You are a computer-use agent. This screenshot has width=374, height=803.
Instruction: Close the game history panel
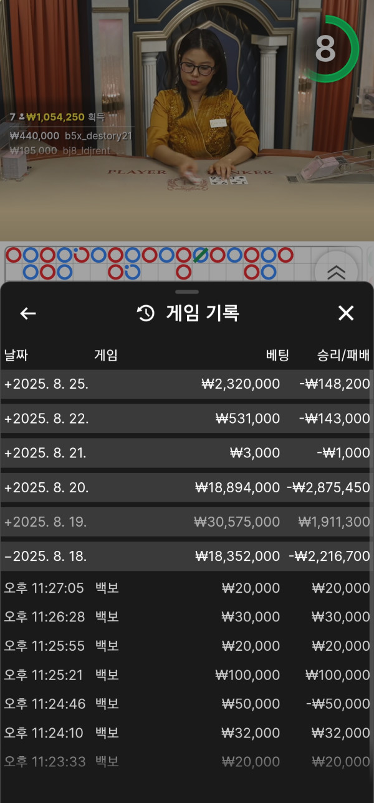[345, 313]
